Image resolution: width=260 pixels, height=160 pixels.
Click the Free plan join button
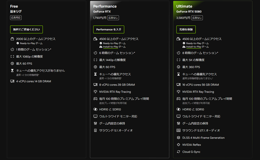[x=26, y=29]
